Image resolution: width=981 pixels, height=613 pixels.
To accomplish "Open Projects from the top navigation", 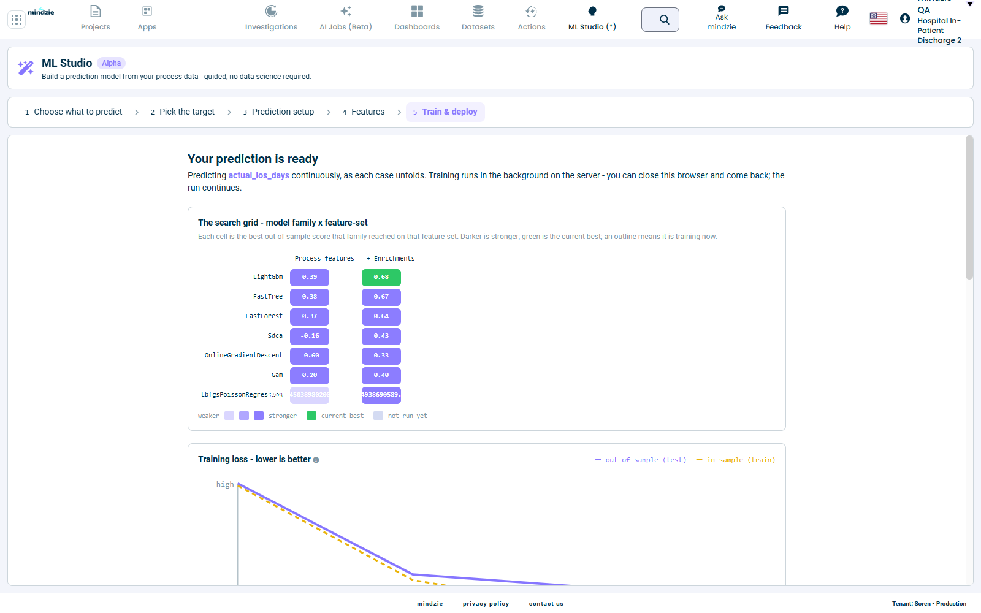I will click(x=96, y=18).
